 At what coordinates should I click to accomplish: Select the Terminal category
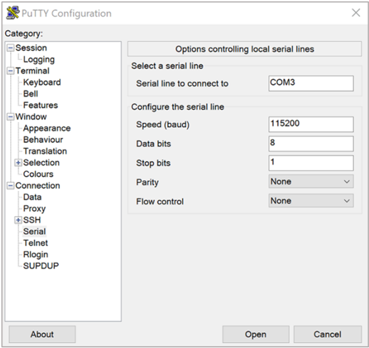33,71
